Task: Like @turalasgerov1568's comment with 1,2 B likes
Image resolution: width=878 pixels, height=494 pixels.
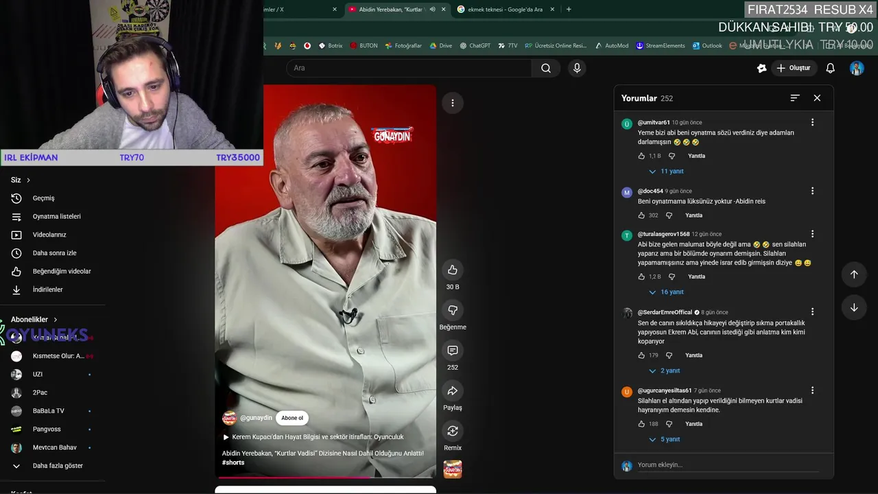Action: pos(641,277)
